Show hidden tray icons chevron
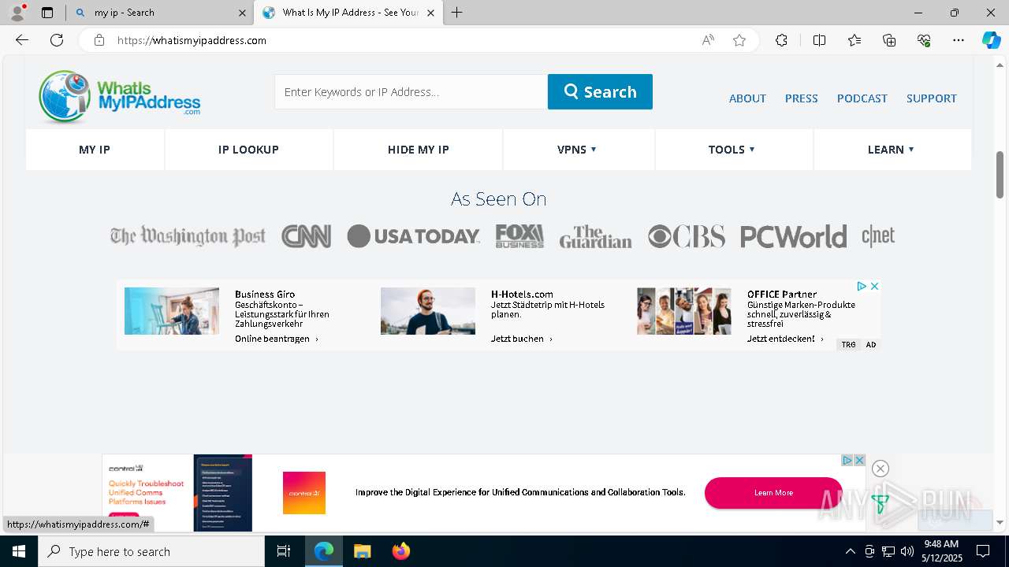1009x567 pixels. 850,551
